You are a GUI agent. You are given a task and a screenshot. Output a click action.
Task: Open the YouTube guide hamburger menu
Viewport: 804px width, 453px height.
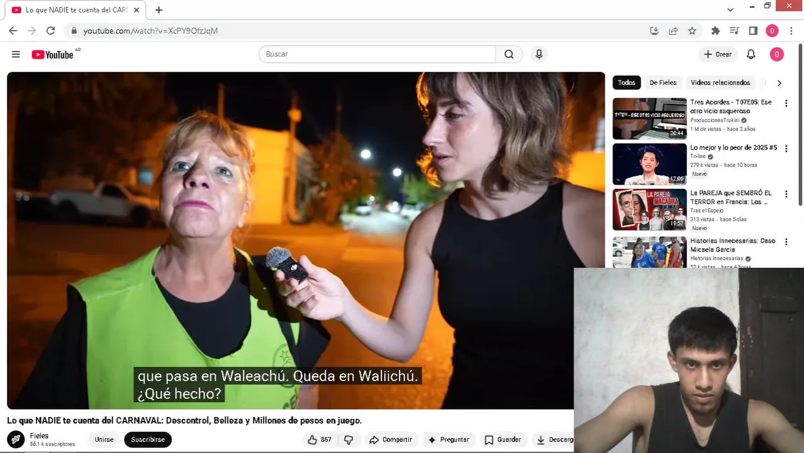coord(16,55)
